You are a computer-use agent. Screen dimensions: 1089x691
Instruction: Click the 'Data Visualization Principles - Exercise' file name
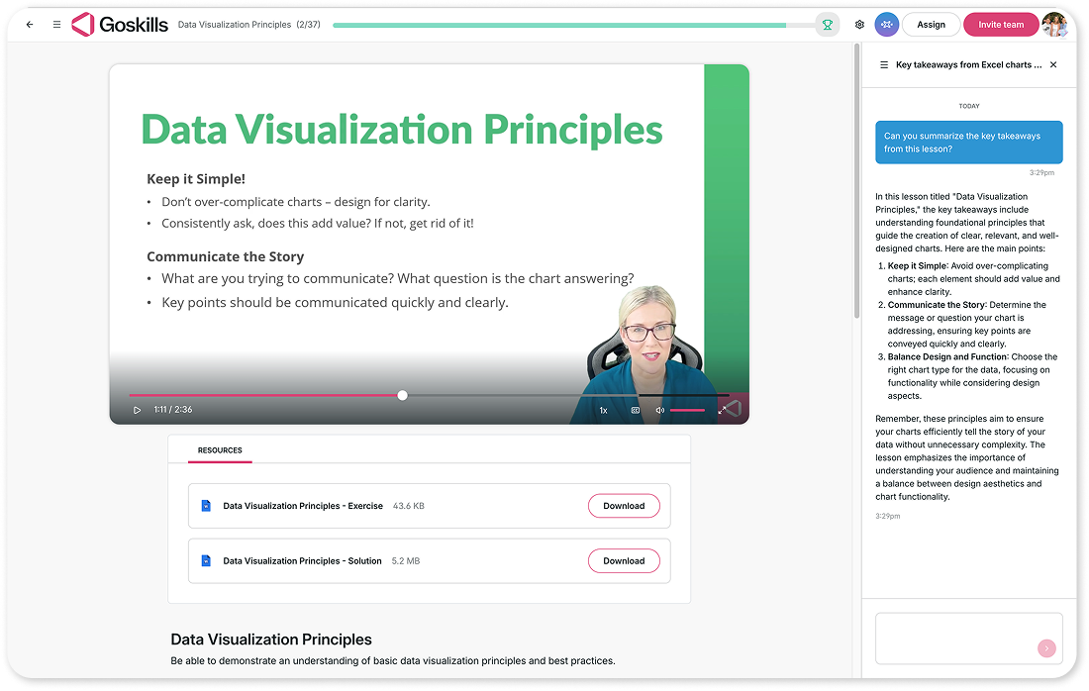click(x=303, y=506)
